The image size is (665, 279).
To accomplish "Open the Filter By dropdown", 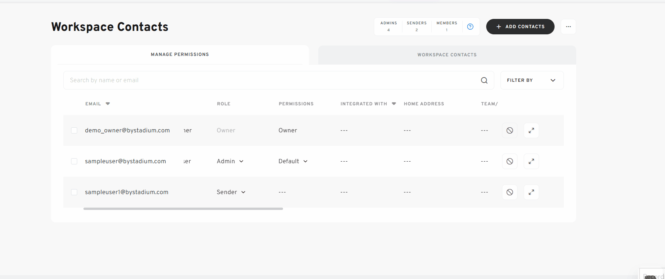I will pyautogui.click(x=532, y=80).
